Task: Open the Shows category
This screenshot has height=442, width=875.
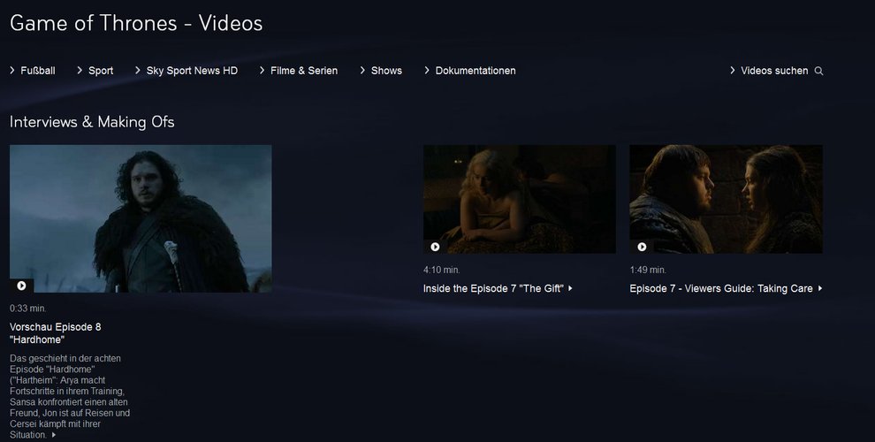Action: pos(386,71)
